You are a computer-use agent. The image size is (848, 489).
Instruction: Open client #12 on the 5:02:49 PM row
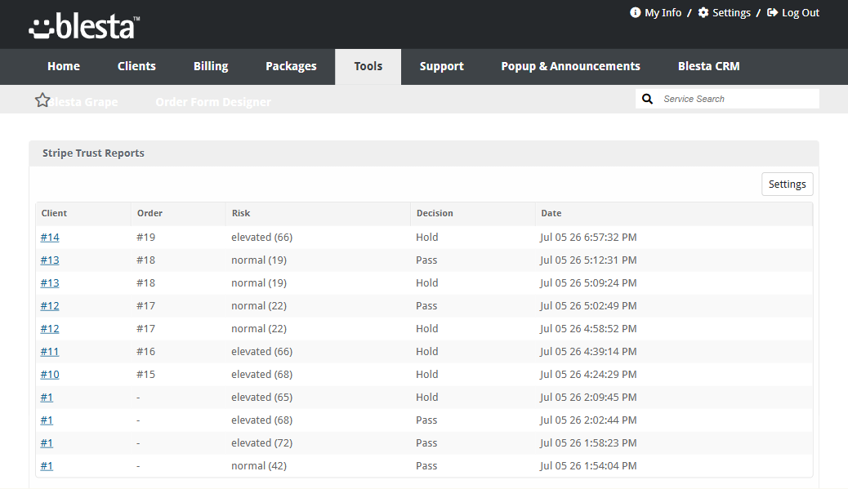click(50, 306)
